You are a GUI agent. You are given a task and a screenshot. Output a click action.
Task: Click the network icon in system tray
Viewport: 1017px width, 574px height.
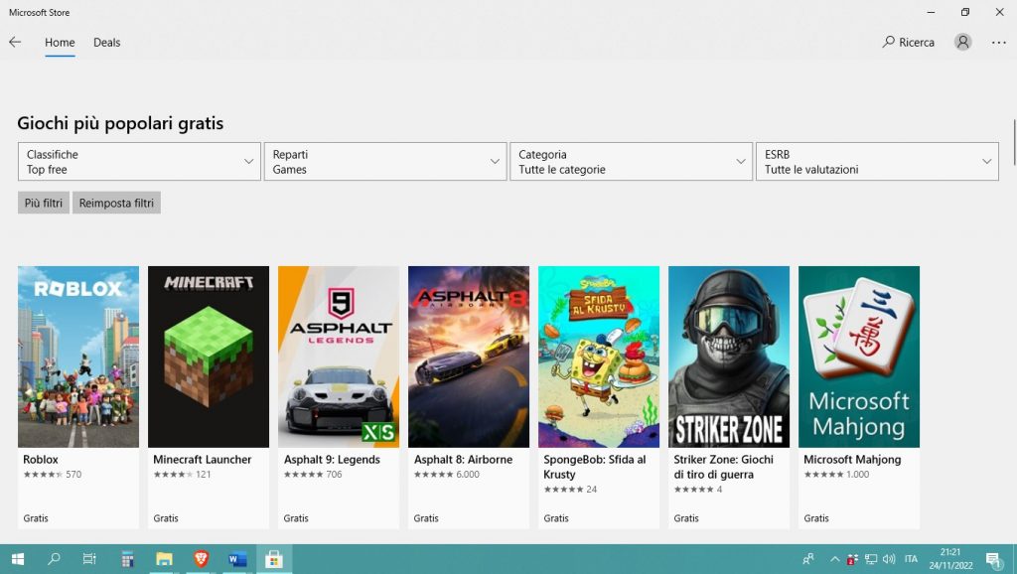[x=871, y=558]
